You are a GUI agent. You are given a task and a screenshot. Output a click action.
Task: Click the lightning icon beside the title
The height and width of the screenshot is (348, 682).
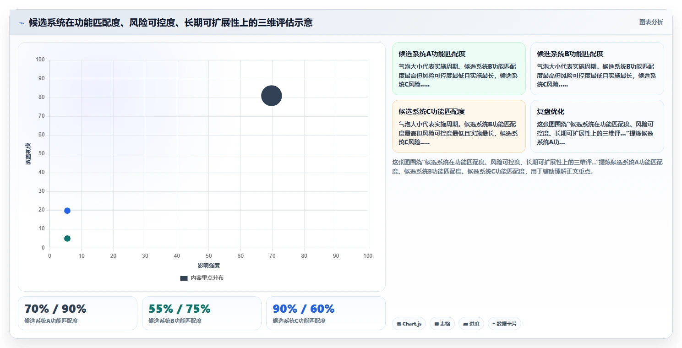(x=22, y=23)
